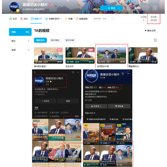Open the 收藏 favorites star tab

(69, 19)
